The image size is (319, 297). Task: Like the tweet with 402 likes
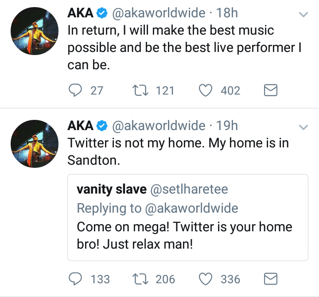(x=205, y=91)
